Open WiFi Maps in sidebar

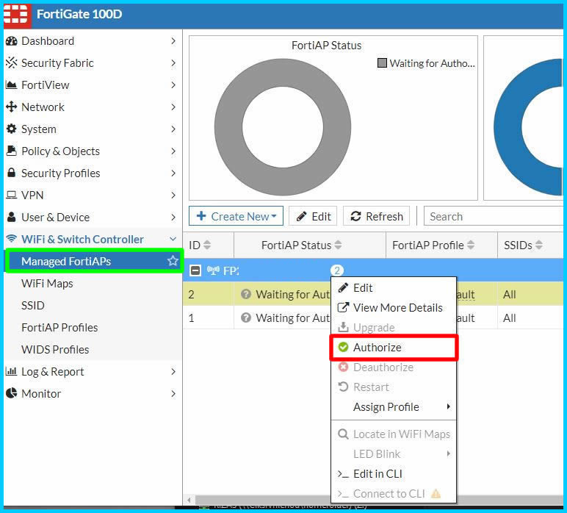[x=47, y=283]
